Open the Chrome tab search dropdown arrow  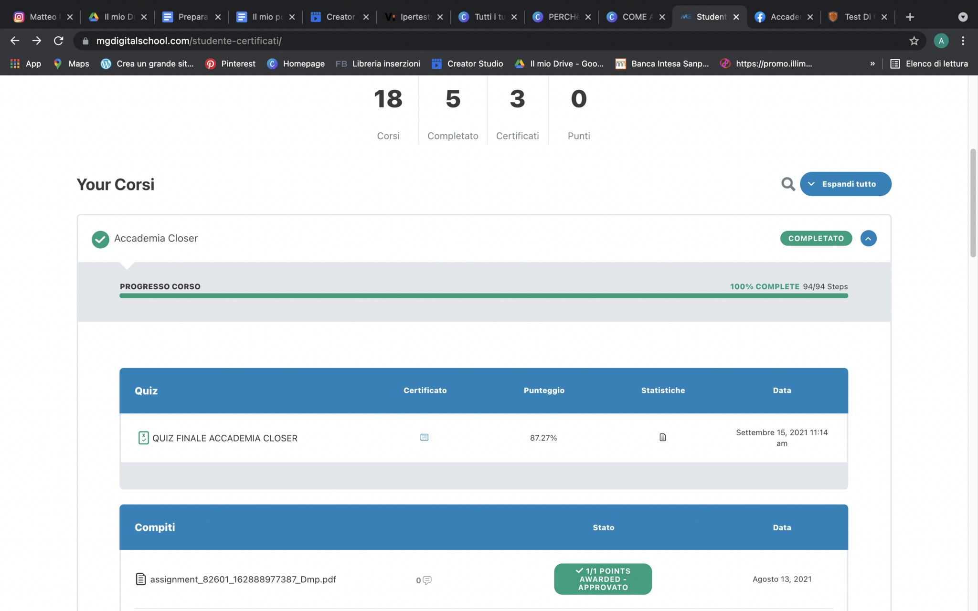963,17
